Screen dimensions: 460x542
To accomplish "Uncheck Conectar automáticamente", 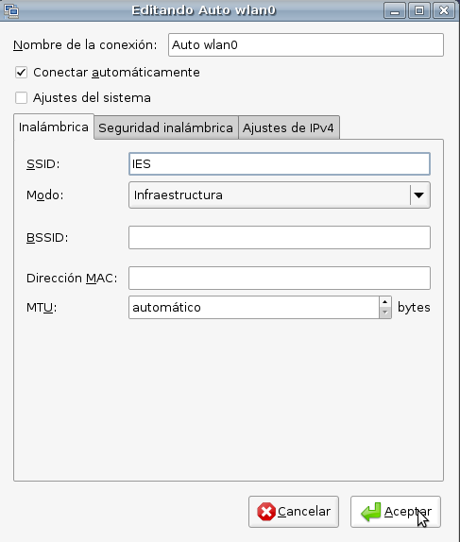I will coord(21,73).
